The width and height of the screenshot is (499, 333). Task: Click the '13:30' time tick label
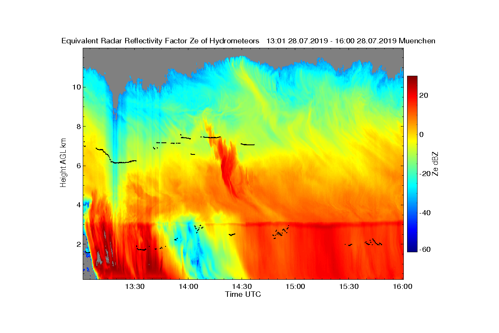click(135, 287)
